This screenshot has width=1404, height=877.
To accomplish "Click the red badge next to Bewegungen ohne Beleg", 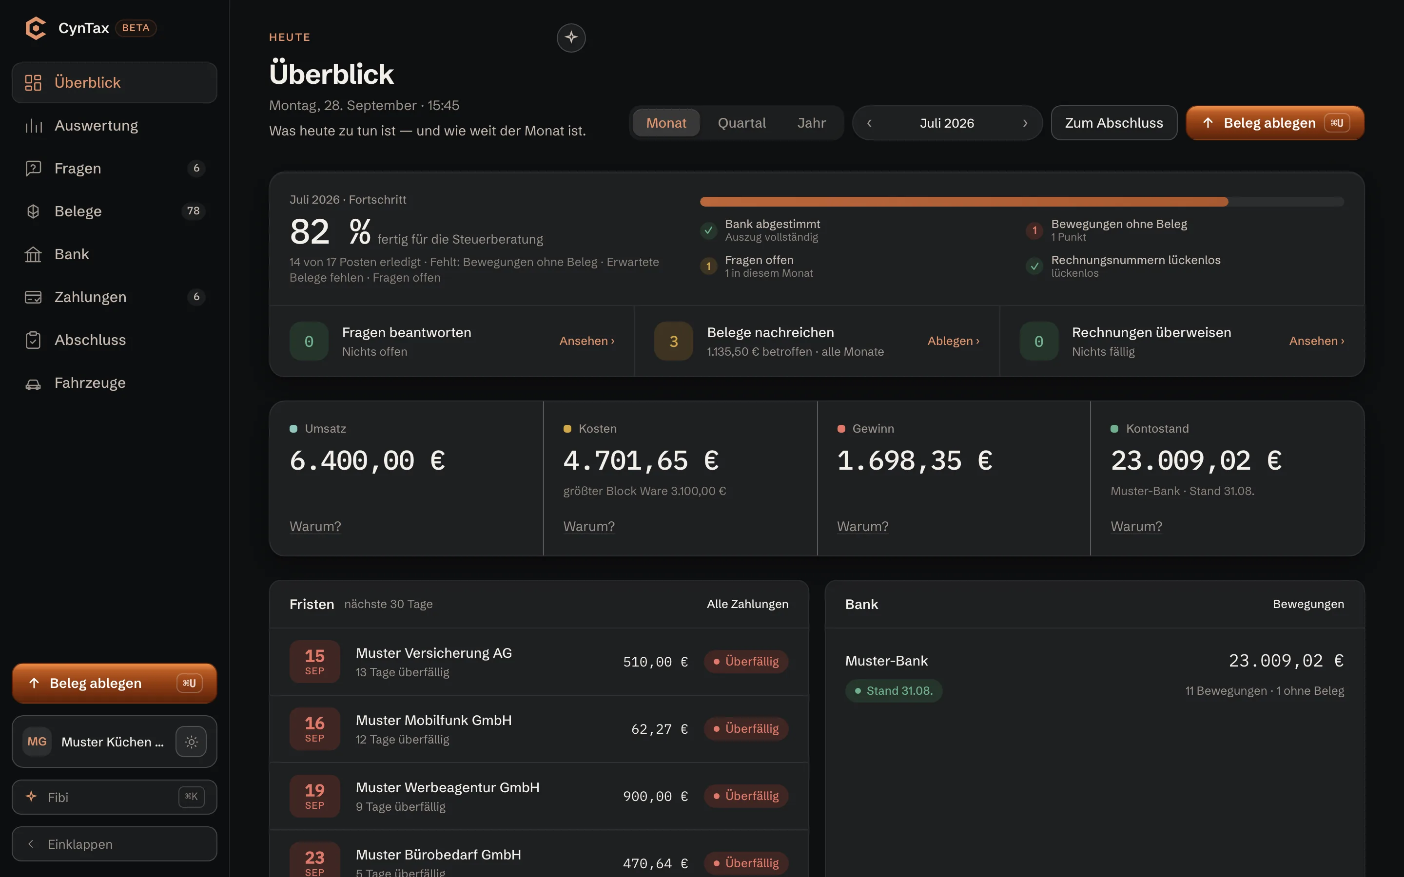I will (x=1034, y=230).
